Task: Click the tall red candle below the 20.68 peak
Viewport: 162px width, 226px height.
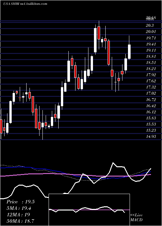Action: (99, 33)
